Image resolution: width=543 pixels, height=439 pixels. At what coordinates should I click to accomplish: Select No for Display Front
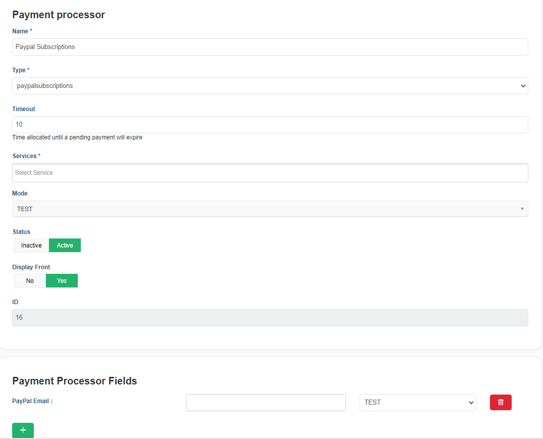30,280
